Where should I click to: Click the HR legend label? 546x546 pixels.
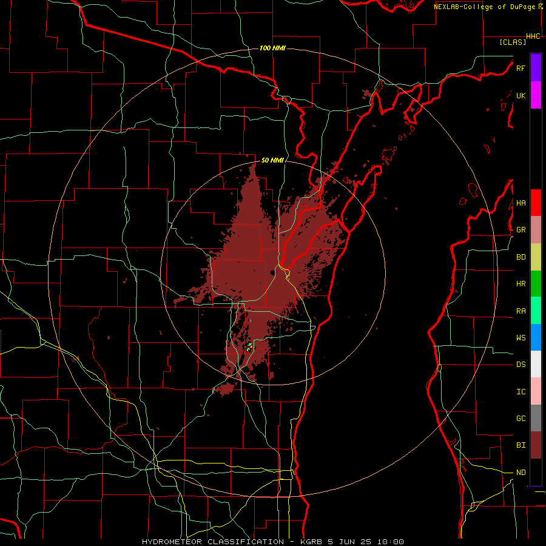tap(521, 284)
